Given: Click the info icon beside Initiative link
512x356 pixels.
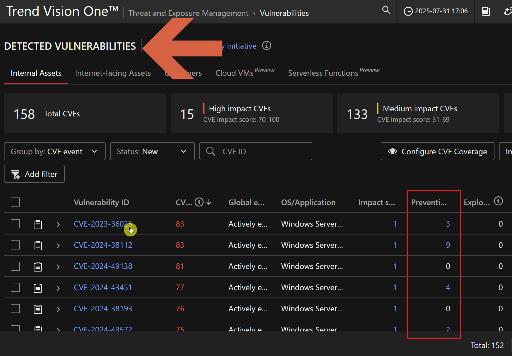Looking at the screenshot, I should tap(266, 46).
